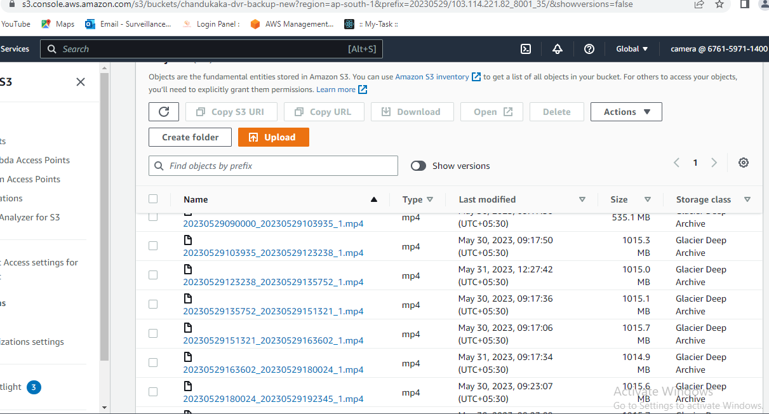769x414 pixels.
Task: Click file icon above 20230529180024_20230529192345_1.mp4
Action: (x=188, y=386)
